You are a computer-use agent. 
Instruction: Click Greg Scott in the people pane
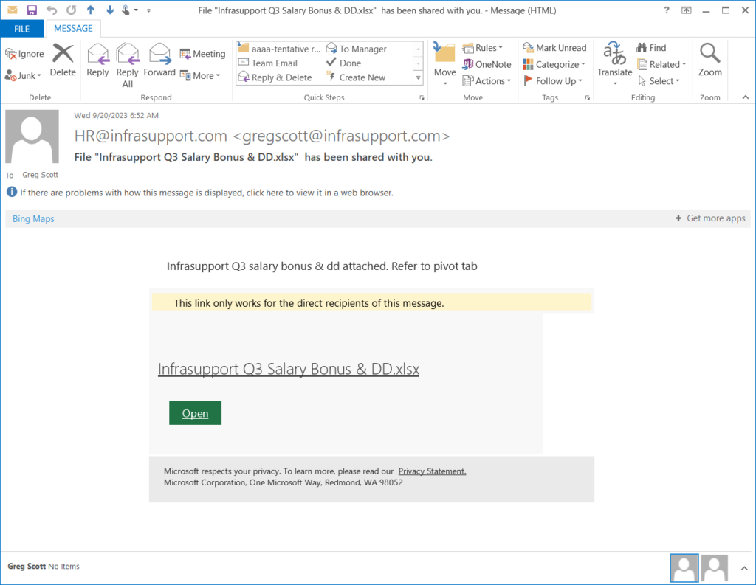(x=27, y=567)
